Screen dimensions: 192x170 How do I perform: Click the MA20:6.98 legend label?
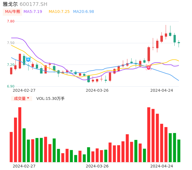(83, 12)
